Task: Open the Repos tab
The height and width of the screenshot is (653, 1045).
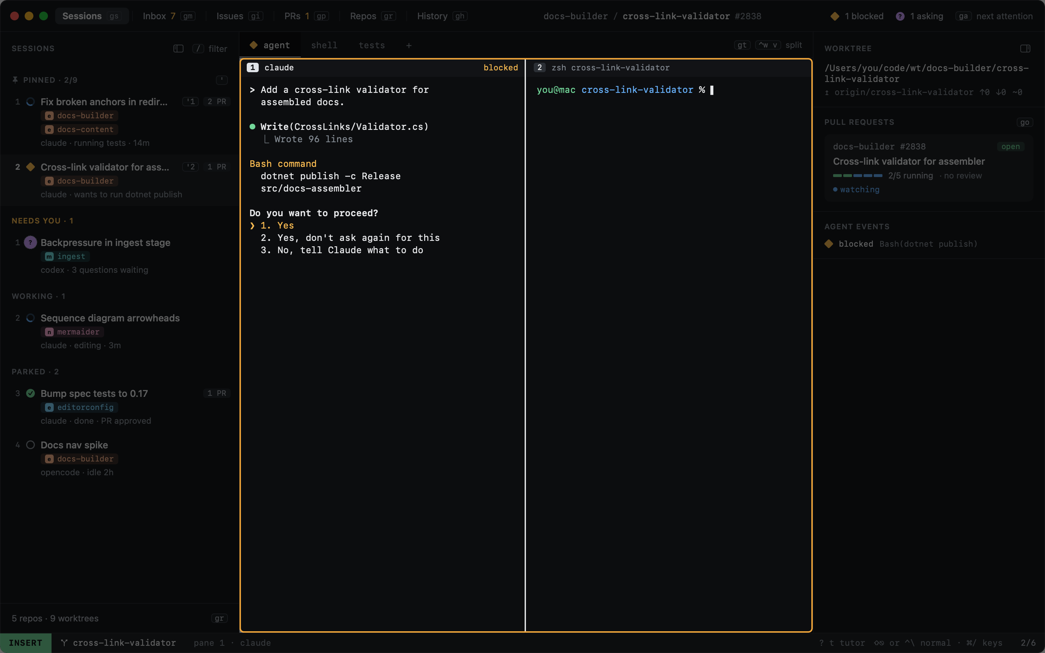Action: point(372,16)
